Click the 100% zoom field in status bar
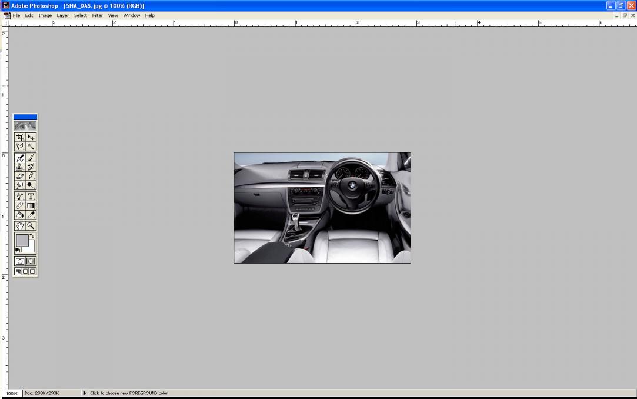 pyautogui.click(x=12, y=393)
